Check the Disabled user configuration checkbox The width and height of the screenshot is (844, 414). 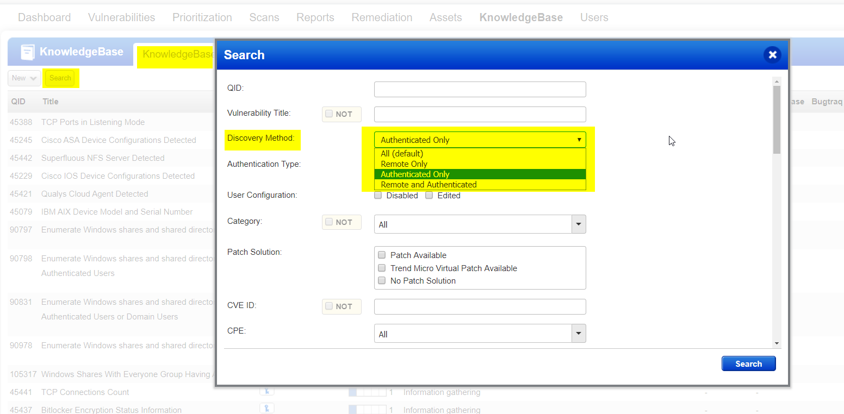coord(378,195)
